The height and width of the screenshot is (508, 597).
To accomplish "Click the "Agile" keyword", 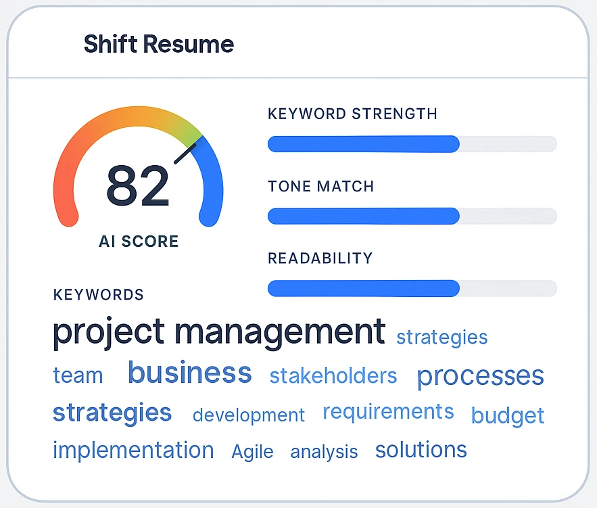I will (253, 452).
